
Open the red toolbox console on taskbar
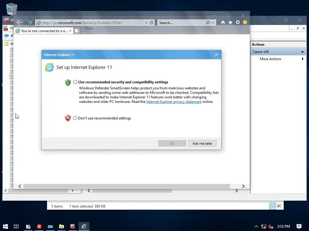click(72, 226)
